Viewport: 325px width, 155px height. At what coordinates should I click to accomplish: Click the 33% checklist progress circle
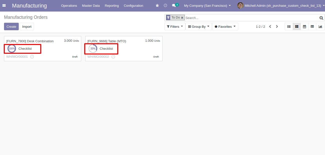tap(93, 48)
